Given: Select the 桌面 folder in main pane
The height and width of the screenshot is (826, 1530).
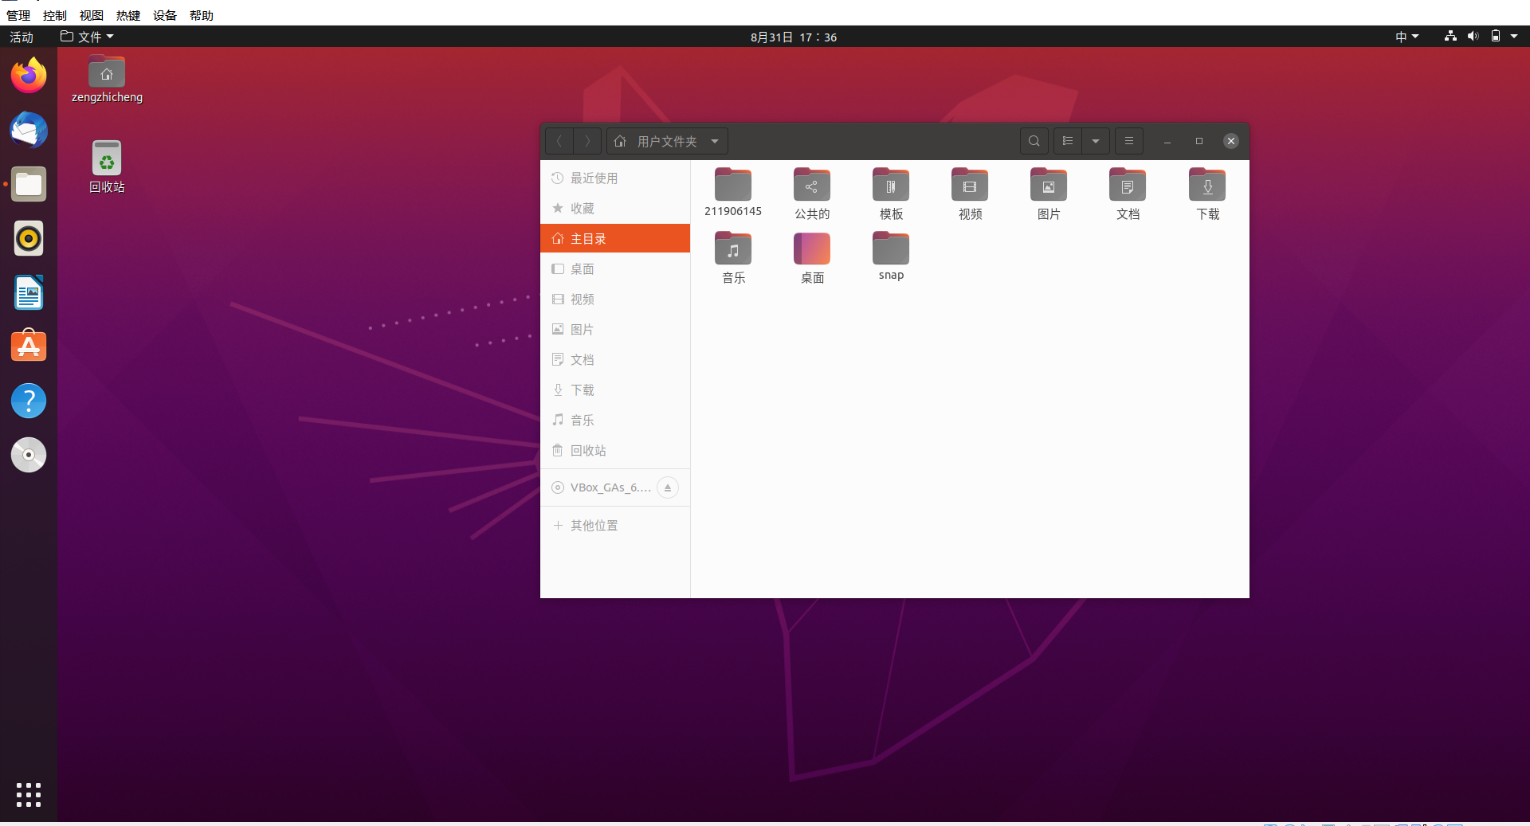Looking at the screenshot, I should (x=812, y=257).
